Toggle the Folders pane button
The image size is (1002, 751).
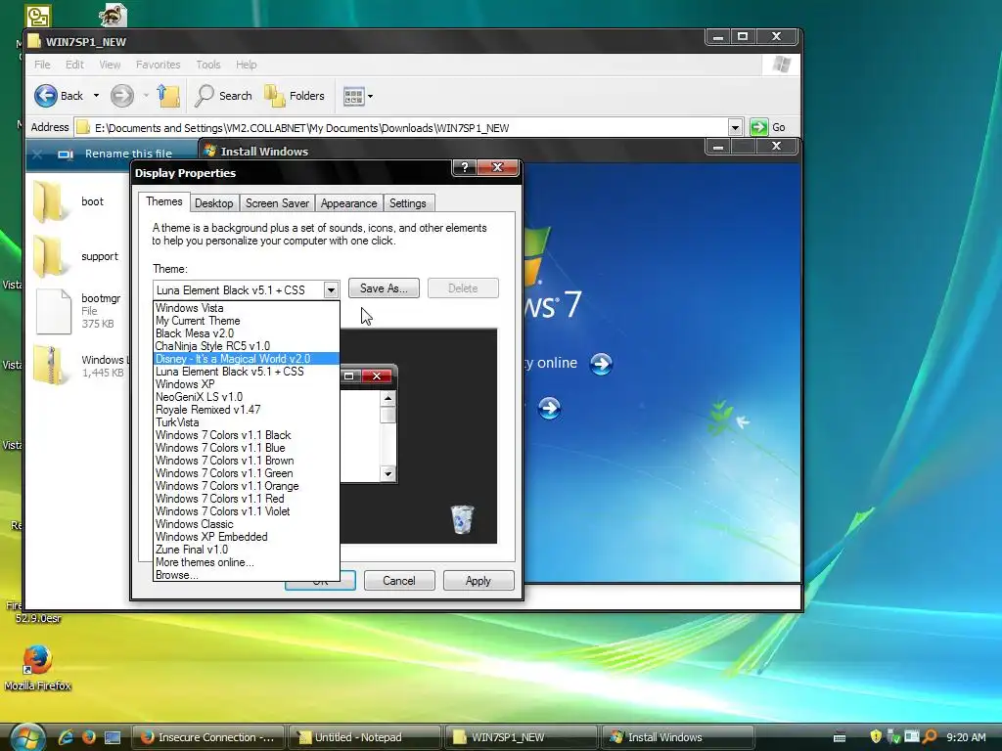click(295, 96)
